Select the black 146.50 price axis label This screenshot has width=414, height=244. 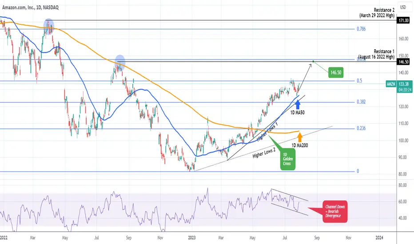[x=403, y=62]
